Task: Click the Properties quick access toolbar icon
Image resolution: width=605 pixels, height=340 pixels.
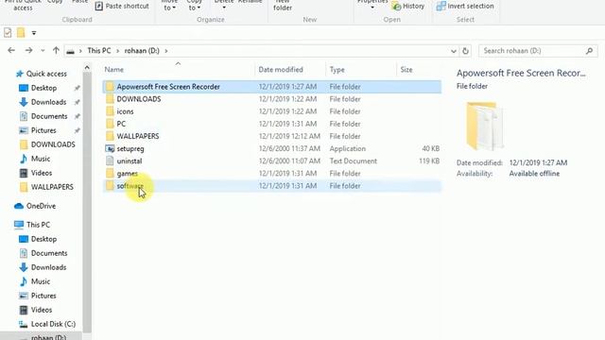Action: point(8,33)
